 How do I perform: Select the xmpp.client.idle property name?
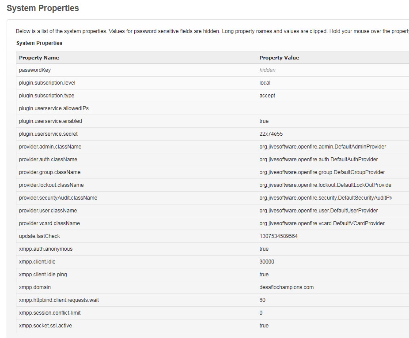(x=37, y=261)
